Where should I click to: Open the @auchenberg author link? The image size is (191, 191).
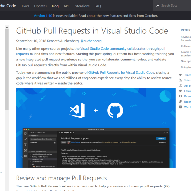point(91,41)
